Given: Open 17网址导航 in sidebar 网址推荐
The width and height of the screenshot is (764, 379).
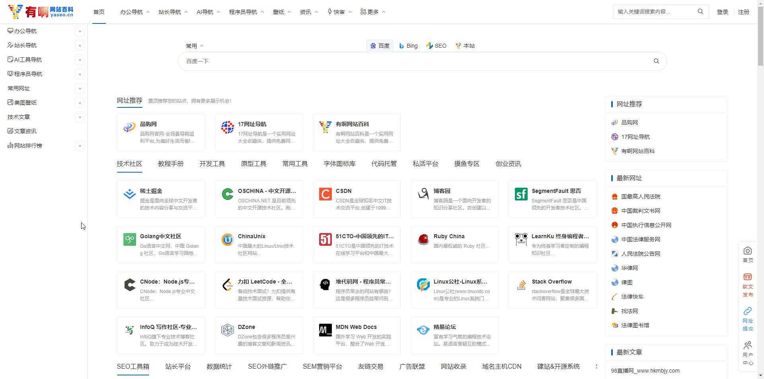Looking at the screenshot, I should [x=635, y=137].
